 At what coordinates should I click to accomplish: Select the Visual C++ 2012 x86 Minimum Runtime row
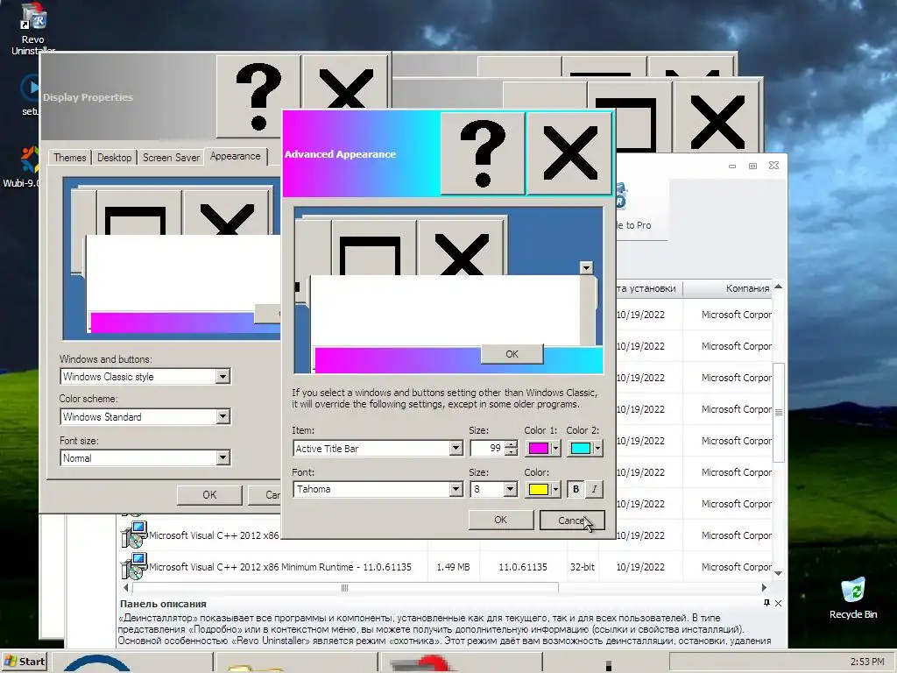coord(446,567)
